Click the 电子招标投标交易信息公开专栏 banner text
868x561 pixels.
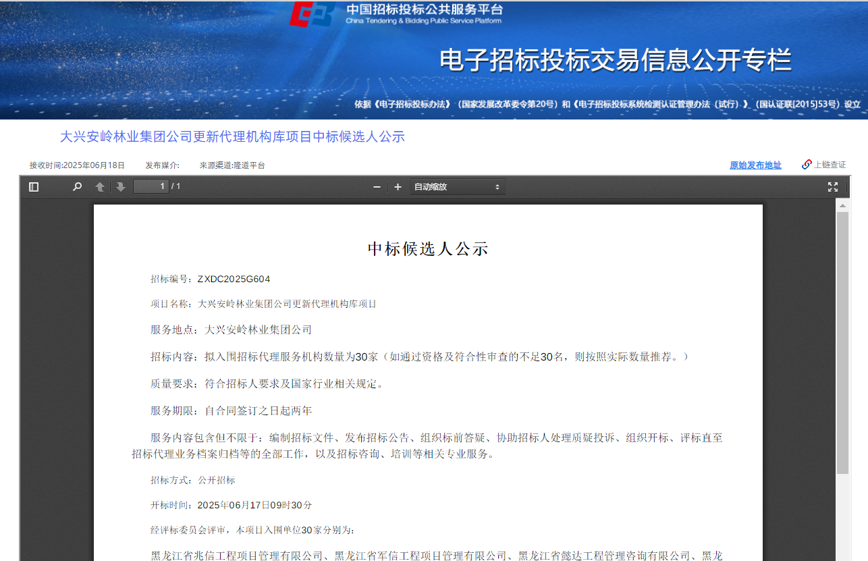[x=615, y=61]
